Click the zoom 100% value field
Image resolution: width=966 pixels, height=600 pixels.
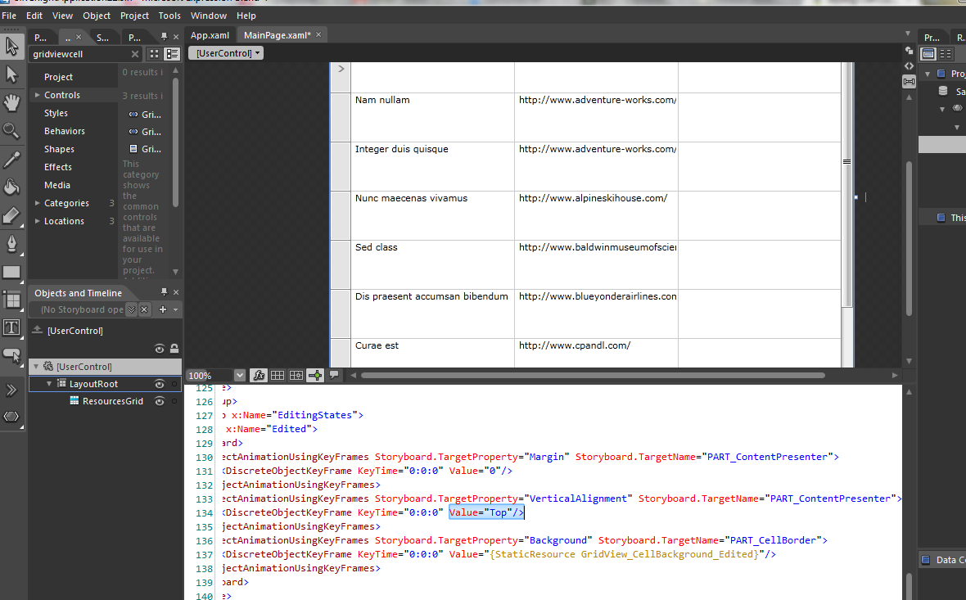[210, 375]
